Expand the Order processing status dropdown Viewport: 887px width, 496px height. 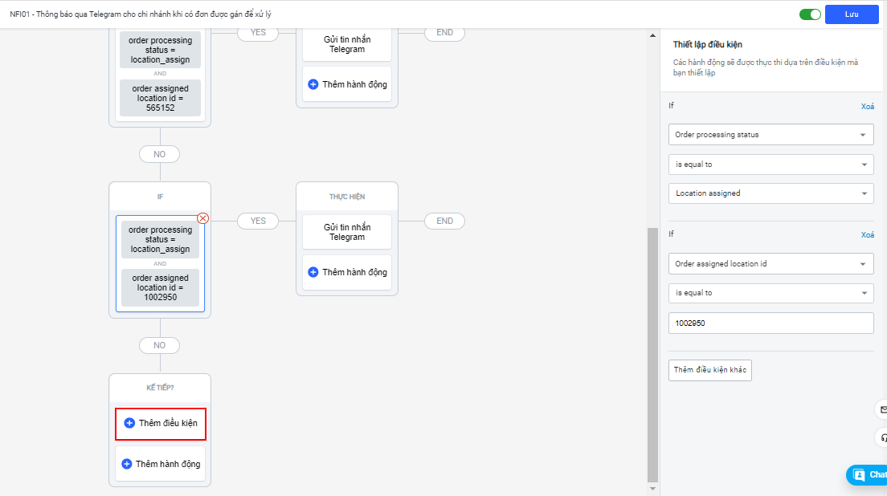(771, 135)
